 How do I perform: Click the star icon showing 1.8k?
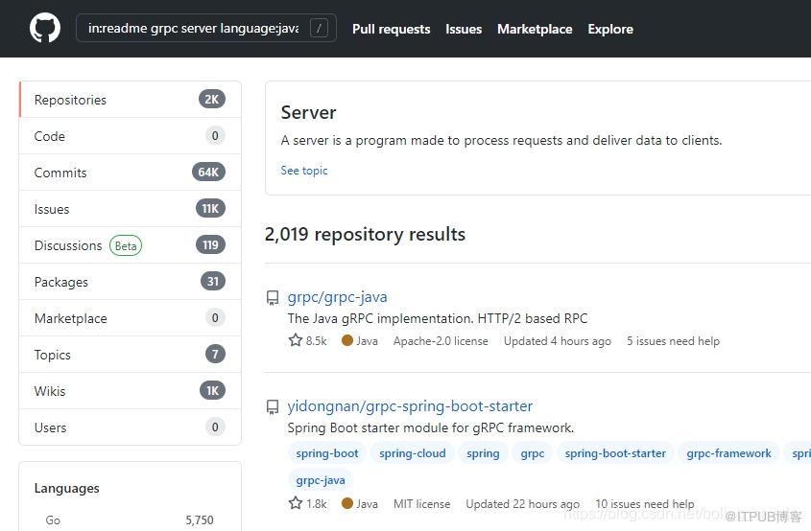[x=296, y=503]
